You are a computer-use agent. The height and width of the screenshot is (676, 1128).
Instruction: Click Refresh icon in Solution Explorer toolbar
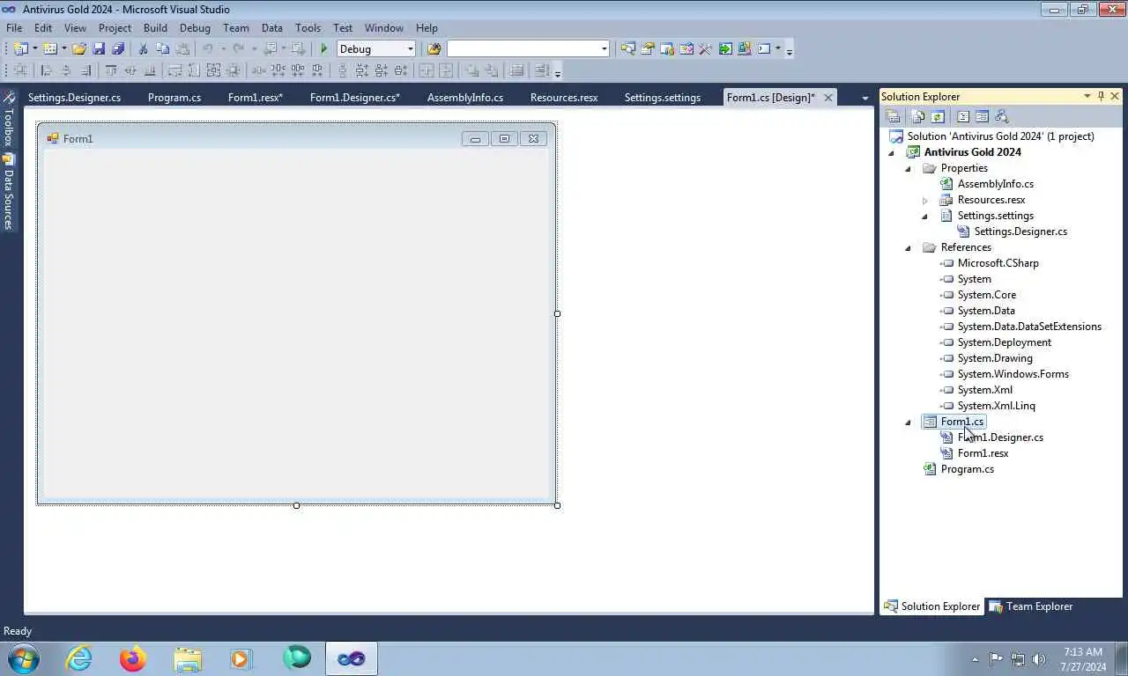[x=938, y=117]
